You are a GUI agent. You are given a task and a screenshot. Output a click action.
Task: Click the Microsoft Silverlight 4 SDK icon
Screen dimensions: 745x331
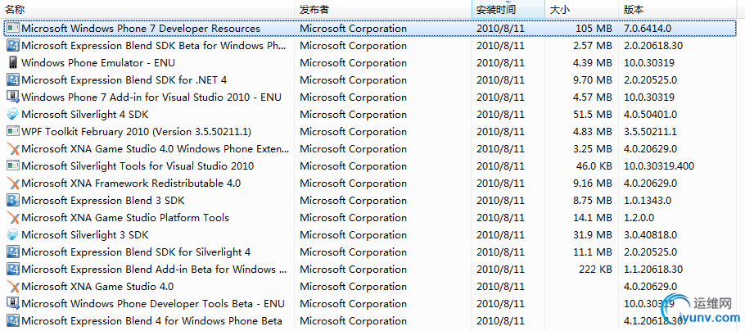(13, 114)
